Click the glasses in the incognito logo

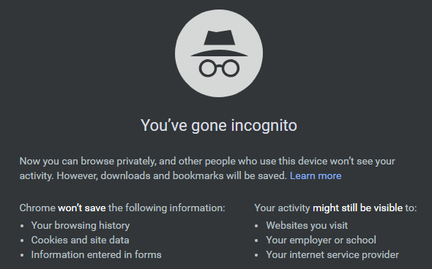click(220, 68)
